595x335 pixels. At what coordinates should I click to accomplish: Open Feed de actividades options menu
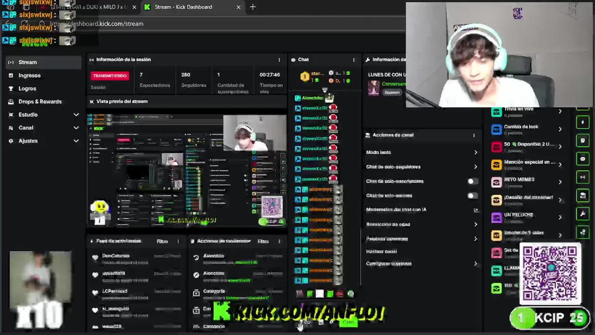(178, 241)
